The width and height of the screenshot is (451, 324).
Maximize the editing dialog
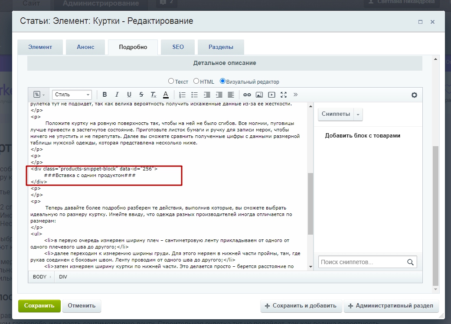click(x=420, y=22)
